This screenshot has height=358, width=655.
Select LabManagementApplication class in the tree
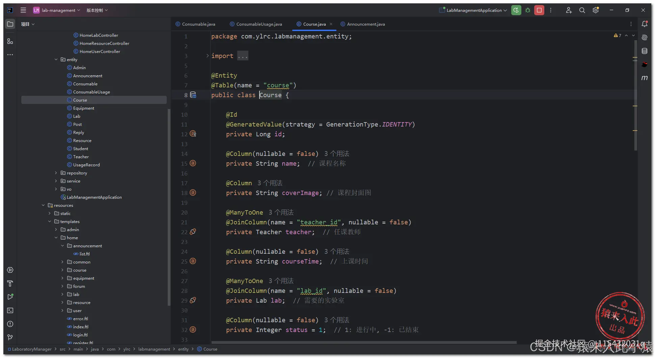(x=94, y=197)
